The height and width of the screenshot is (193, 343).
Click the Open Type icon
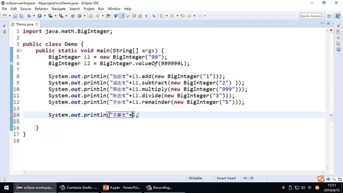91,16
